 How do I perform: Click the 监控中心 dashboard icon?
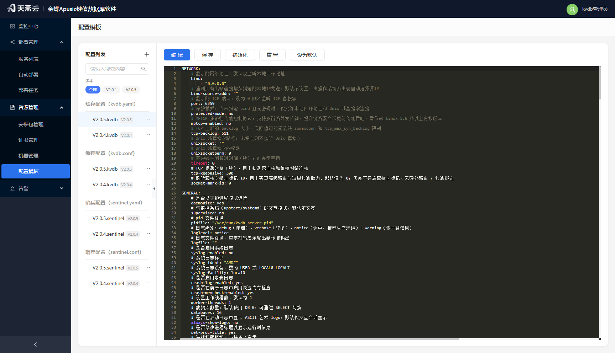(x=12, y=26)
